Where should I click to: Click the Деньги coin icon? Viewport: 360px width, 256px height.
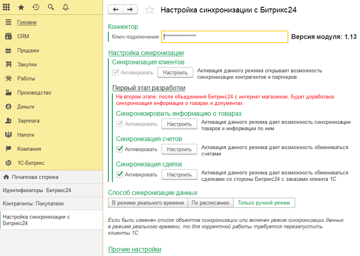(x=8, y=106)
